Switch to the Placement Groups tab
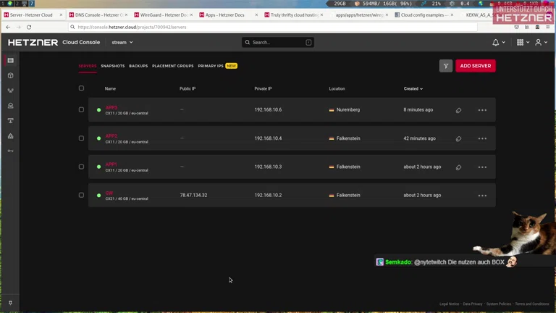This screenshot has height=313, width=556. 173,66
